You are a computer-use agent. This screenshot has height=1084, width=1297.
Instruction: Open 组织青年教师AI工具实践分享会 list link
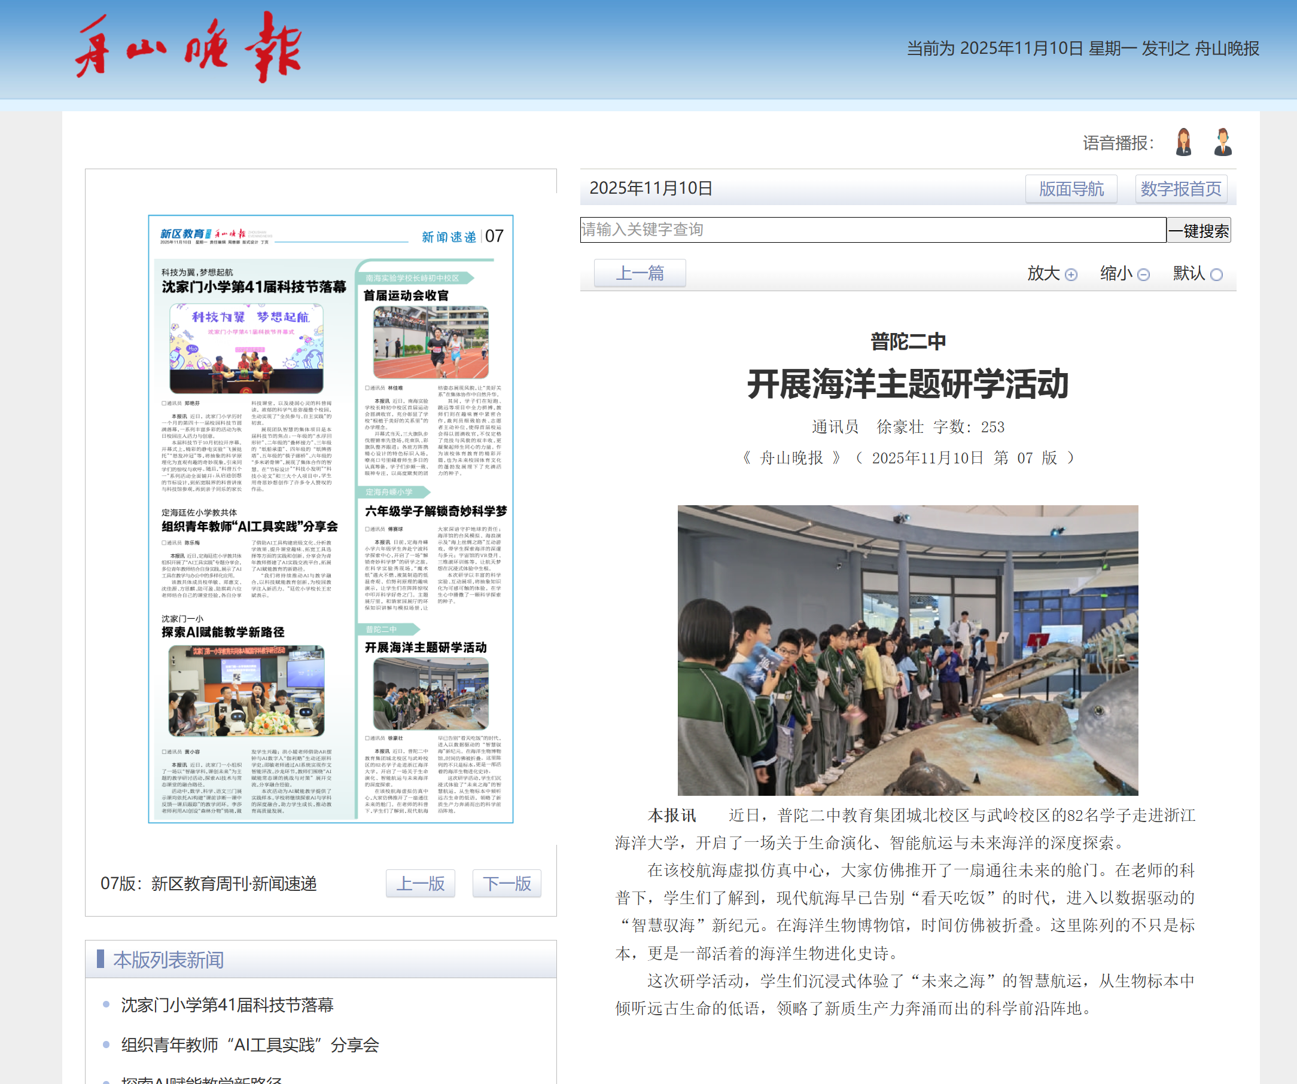point(249,1045)
